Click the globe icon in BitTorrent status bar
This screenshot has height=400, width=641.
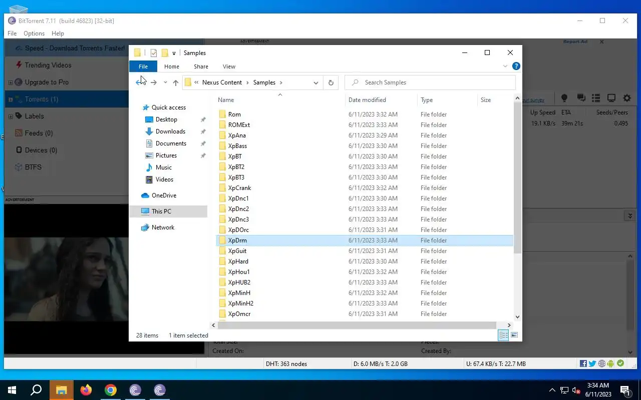[x=602, y=363]
